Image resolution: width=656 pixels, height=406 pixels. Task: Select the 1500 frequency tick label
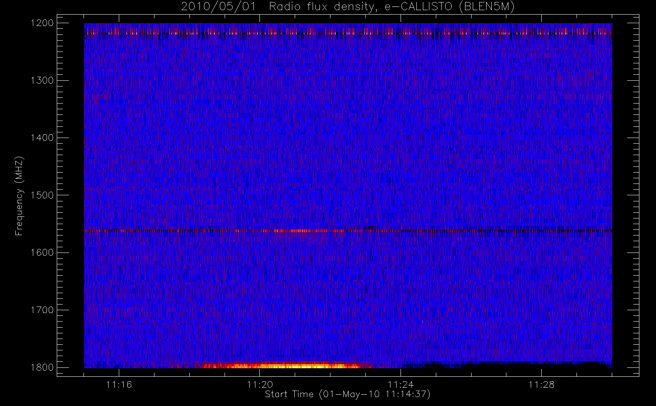(43, 195)
